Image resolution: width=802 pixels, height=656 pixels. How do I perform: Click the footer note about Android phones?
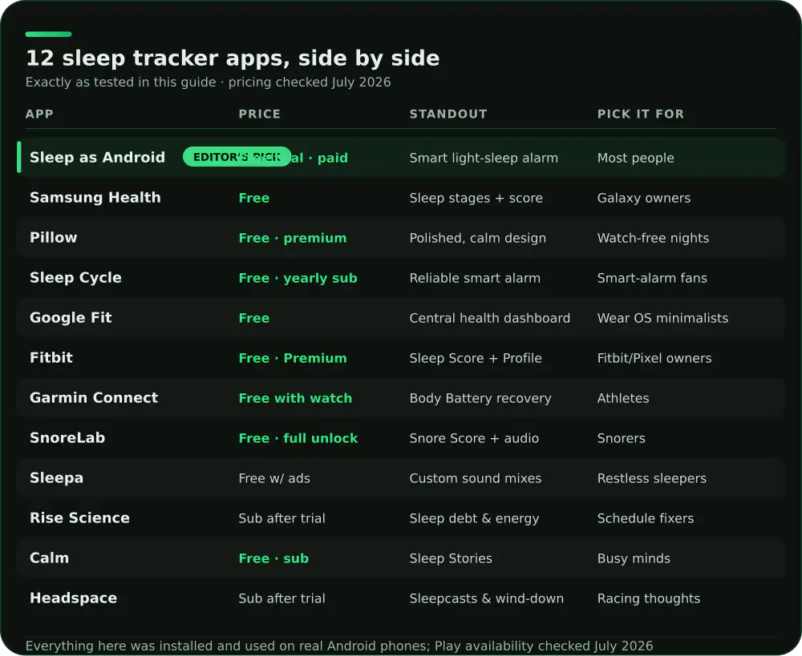[339, 646]
